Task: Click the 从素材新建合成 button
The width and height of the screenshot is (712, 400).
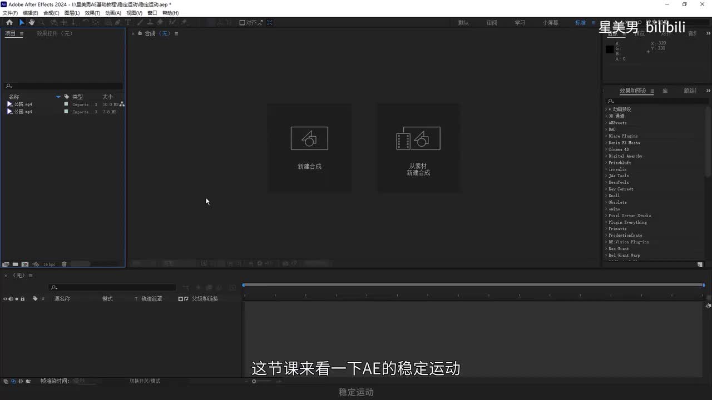Action: point(418,148)
